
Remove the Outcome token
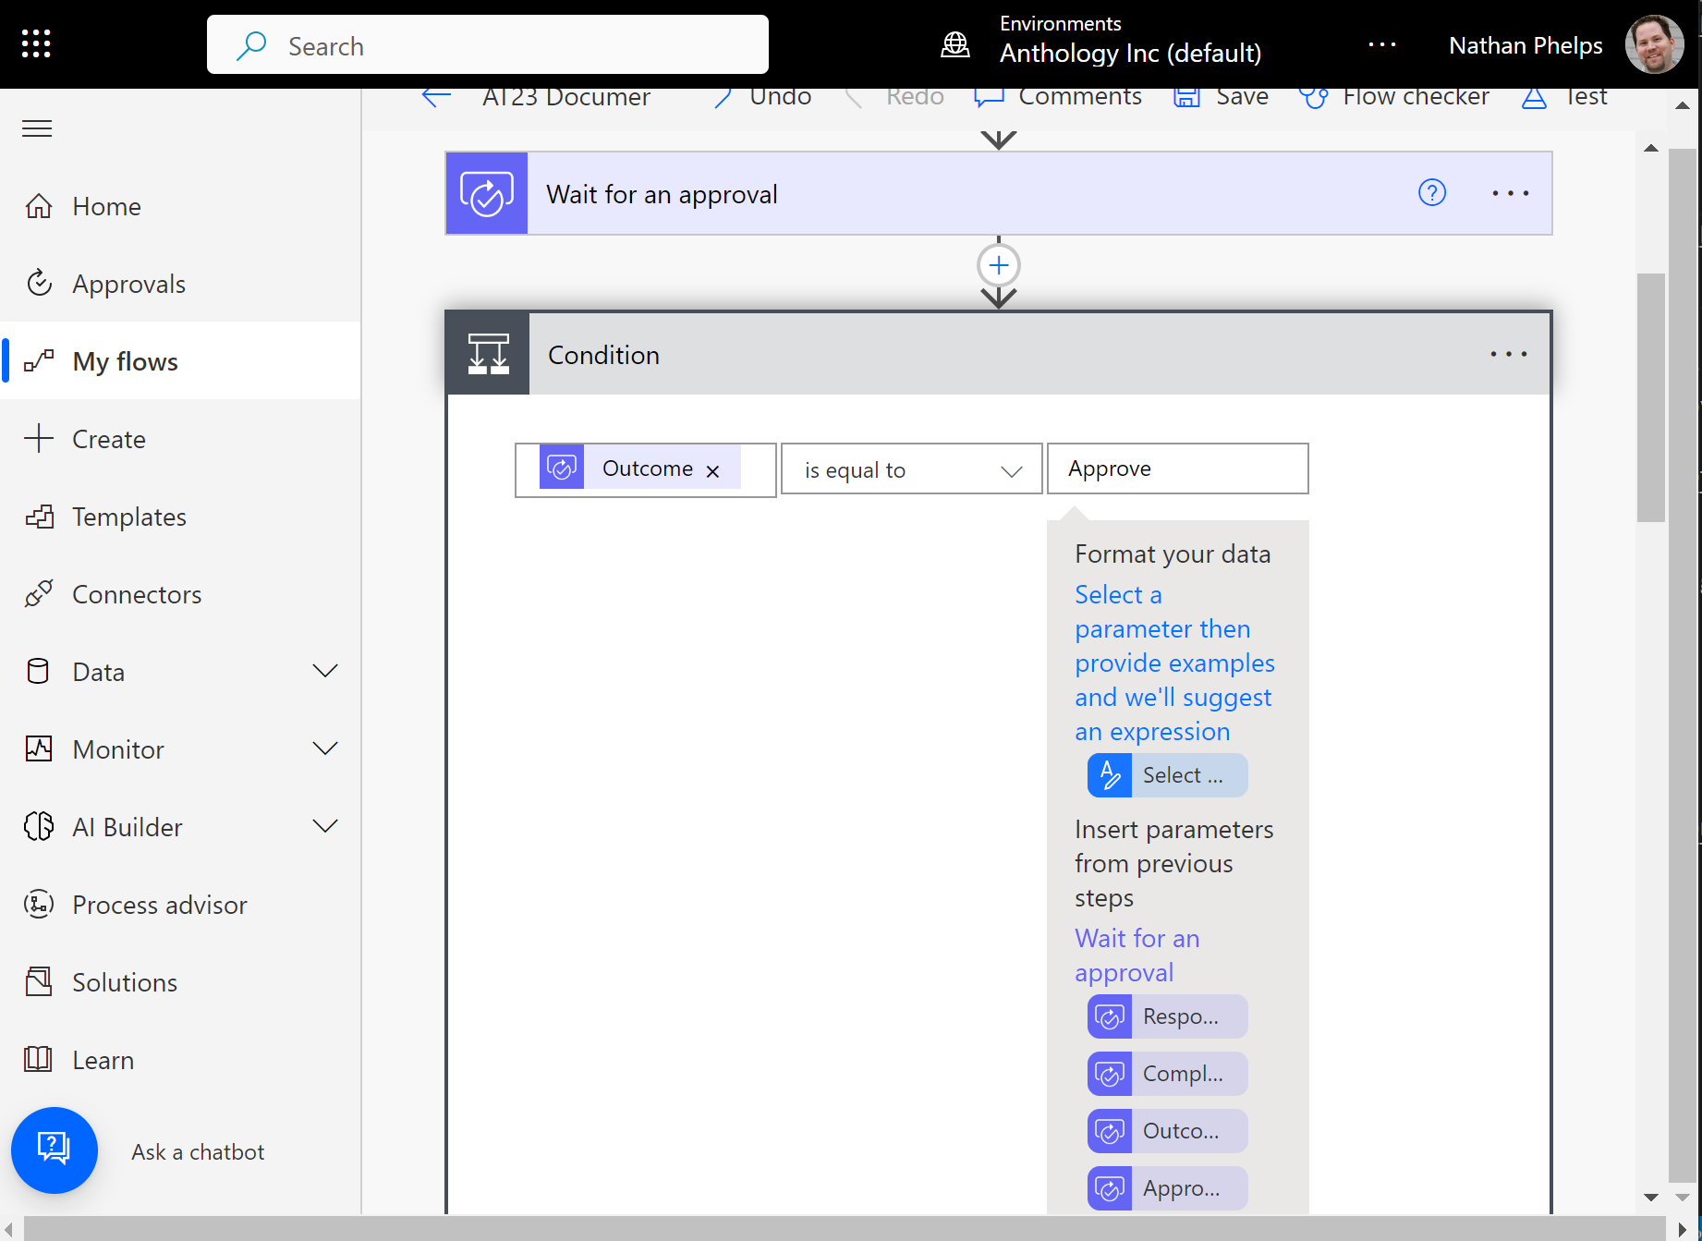712,471
